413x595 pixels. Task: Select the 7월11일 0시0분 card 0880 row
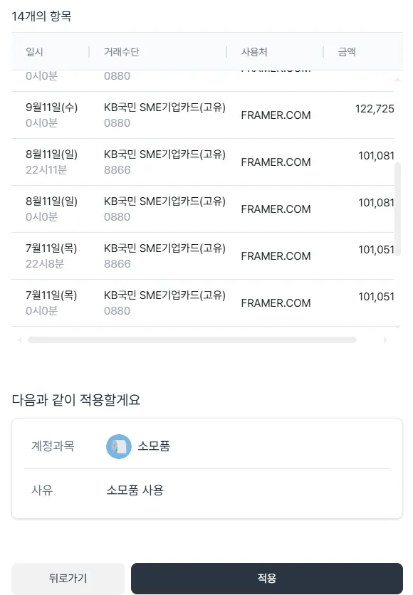(202, 303)
